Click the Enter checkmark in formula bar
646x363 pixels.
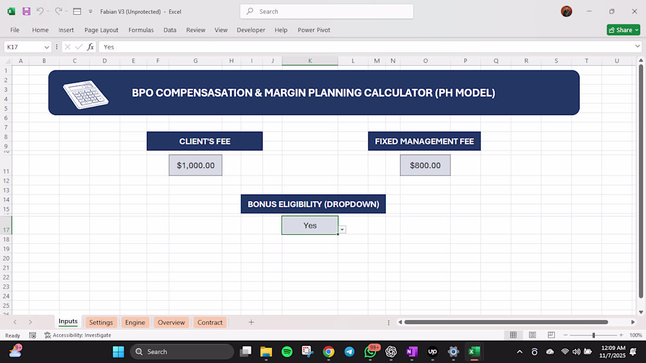[79, 47]
